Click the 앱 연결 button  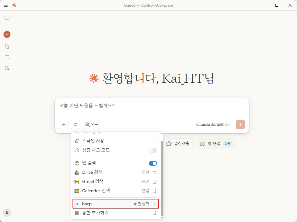215,144
